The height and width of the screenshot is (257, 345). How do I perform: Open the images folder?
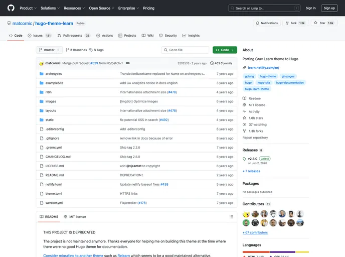51,101
